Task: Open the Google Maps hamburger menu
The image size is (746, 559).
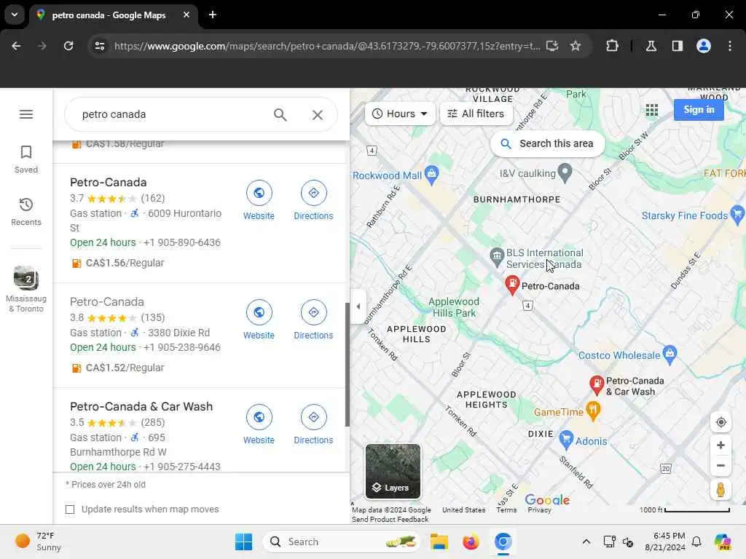Action: 26,114
